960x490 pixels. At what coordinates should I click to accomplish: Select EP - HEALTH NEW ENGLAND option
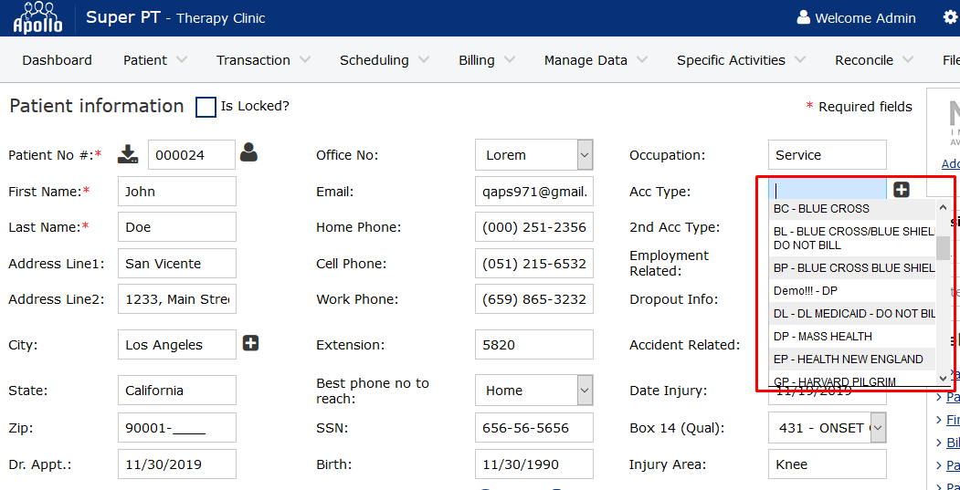point(849,360)
